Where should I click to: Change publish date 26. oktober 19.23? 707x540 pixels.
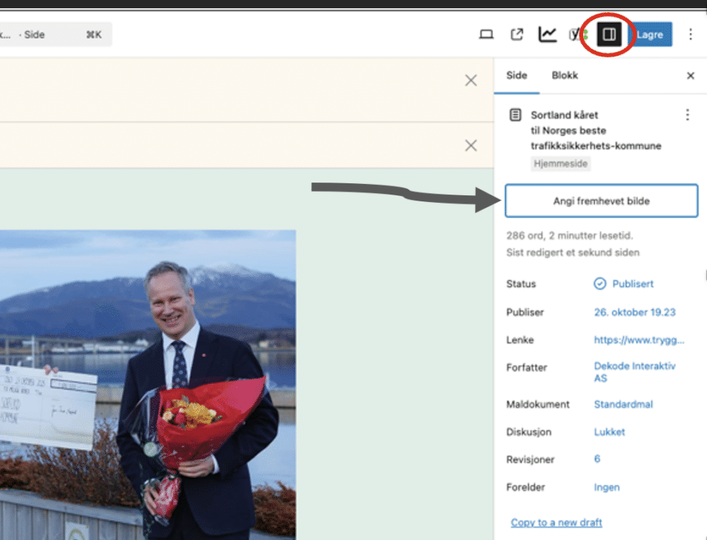pos(634,312)
